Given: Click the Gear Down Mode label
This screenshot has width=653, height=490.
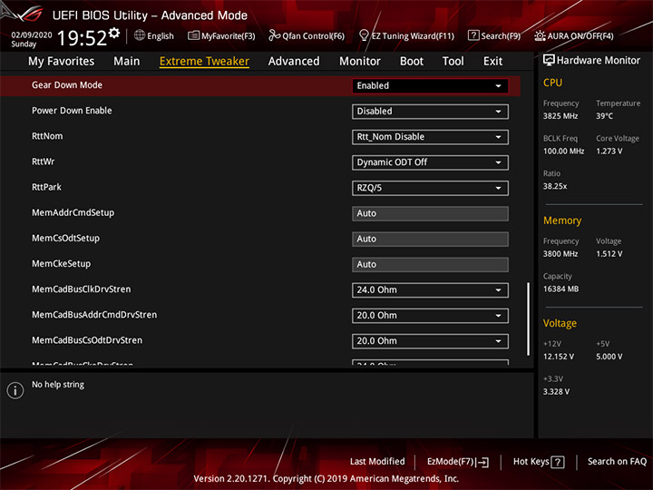Looking at the screenshot, I should click(67, 85).
